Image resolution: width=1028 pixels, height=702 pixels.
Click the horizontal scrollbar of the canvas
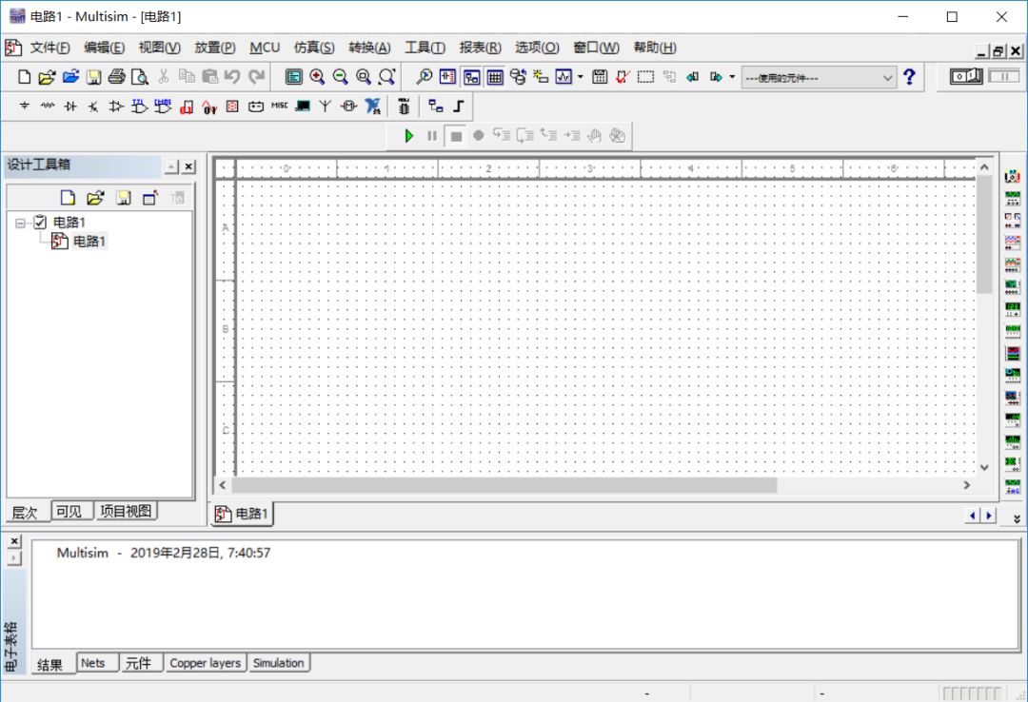point(504,485)
